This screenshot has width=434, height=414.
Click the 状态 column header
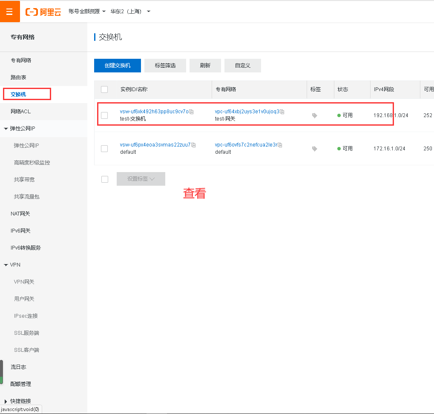(x=343, y=89)
